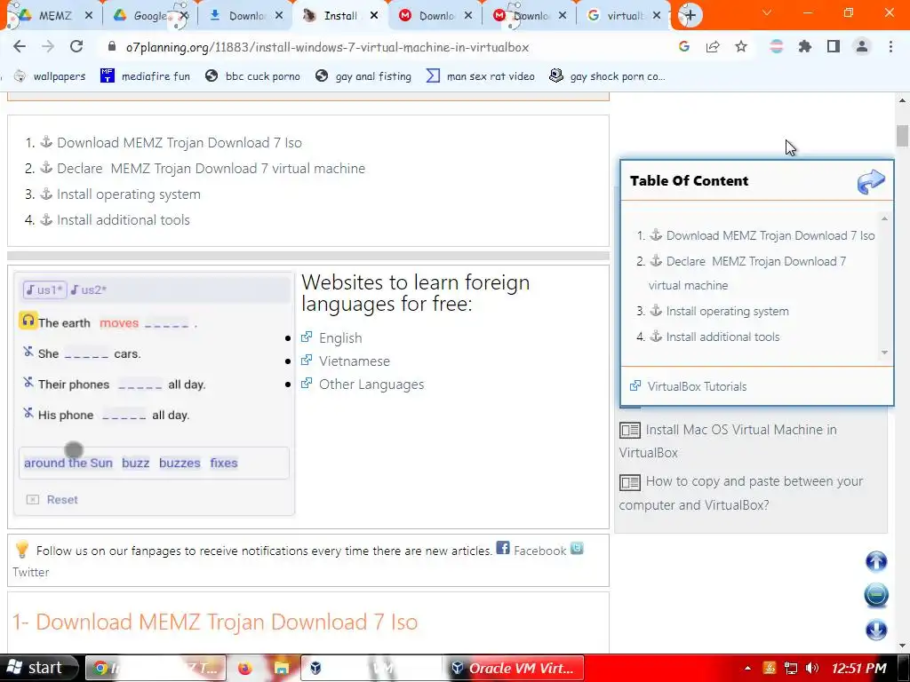Screen dimensions: 910x682
Task: Click the blue down arrow navigation button
Action: (876, 630)
